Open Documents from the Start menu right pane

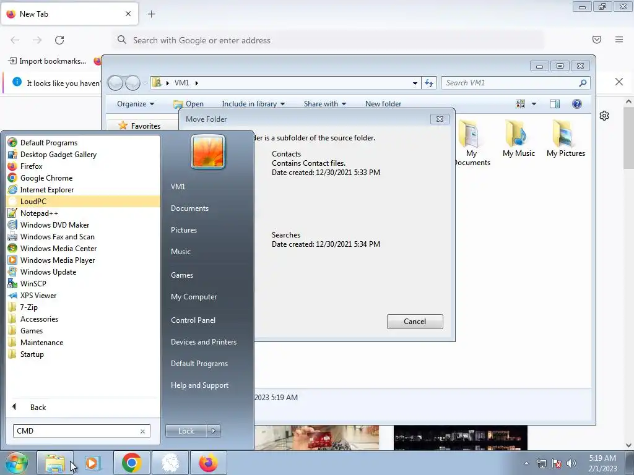(x=189, y=208)
